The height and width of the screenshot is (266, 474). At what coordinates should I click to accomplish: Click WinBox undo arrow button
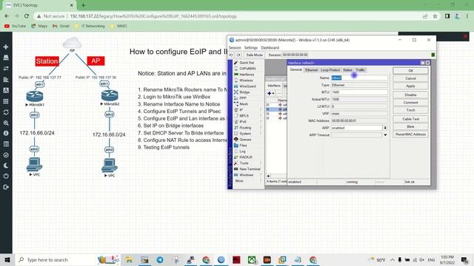pyautogui.click(x=231, y=55)
